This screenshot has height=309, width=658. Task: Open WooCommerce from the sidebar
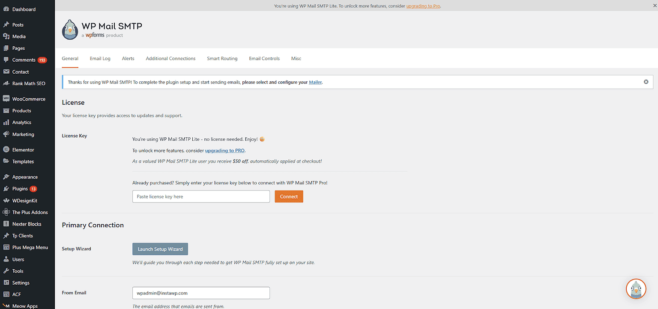pyautogui.click(x=7, y=98)
